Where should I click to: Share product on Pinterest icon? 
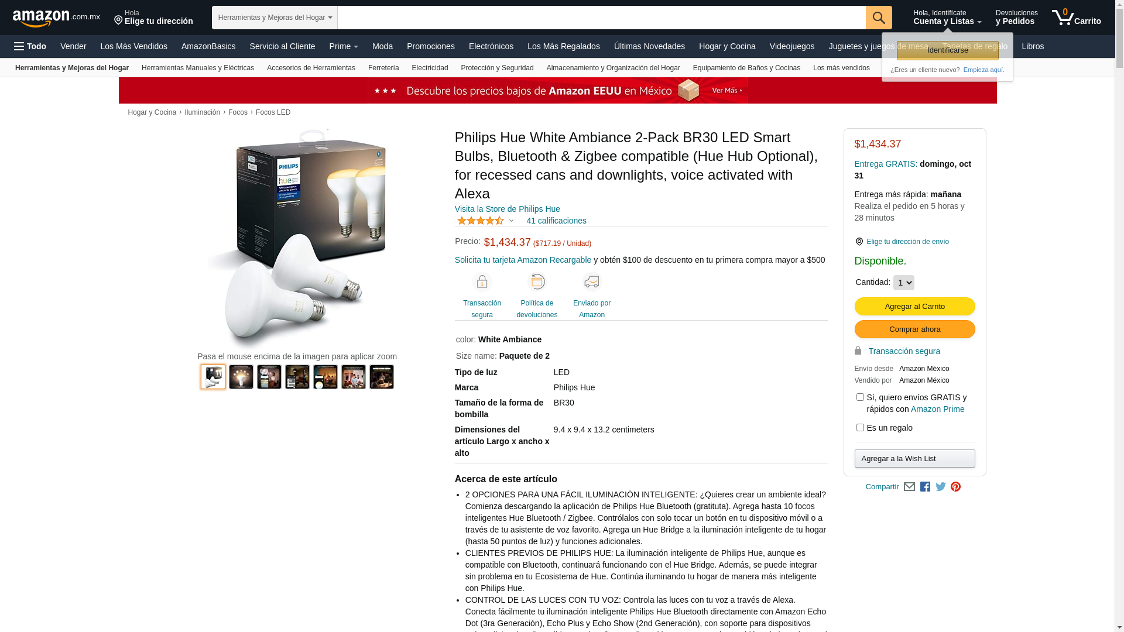(x=956, y=487)
